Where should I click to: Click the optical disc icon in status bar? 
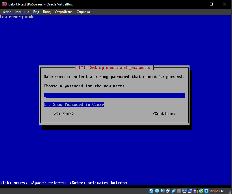point(157,191)
